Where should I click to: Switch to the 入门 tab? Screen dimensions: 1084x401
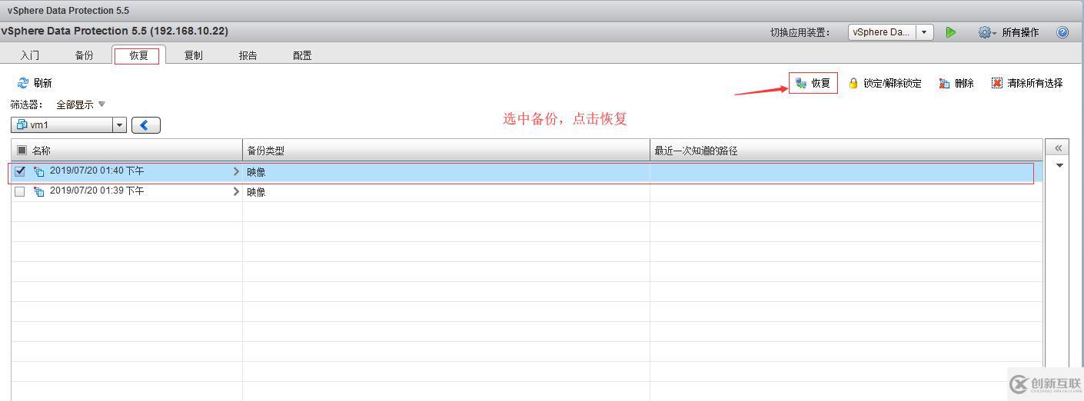pyautogui.click(x=30, y=55)
